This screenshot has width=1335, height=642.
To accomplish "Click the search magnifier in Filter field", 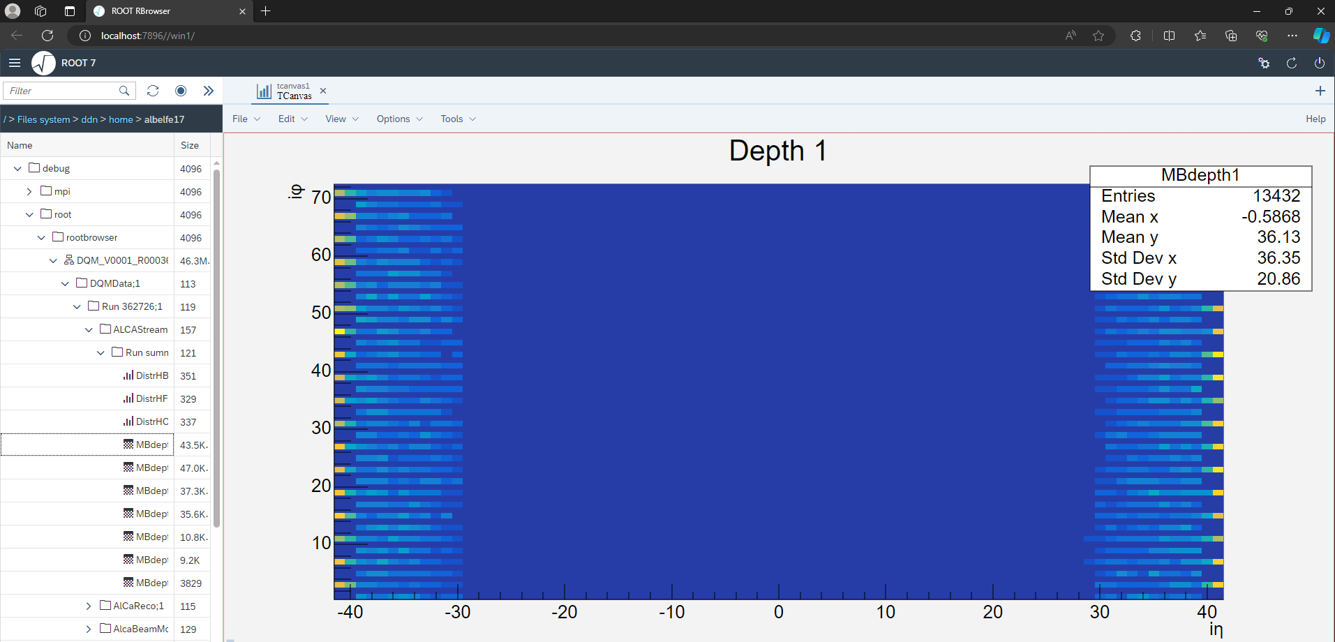I will [x=124, y=91].
